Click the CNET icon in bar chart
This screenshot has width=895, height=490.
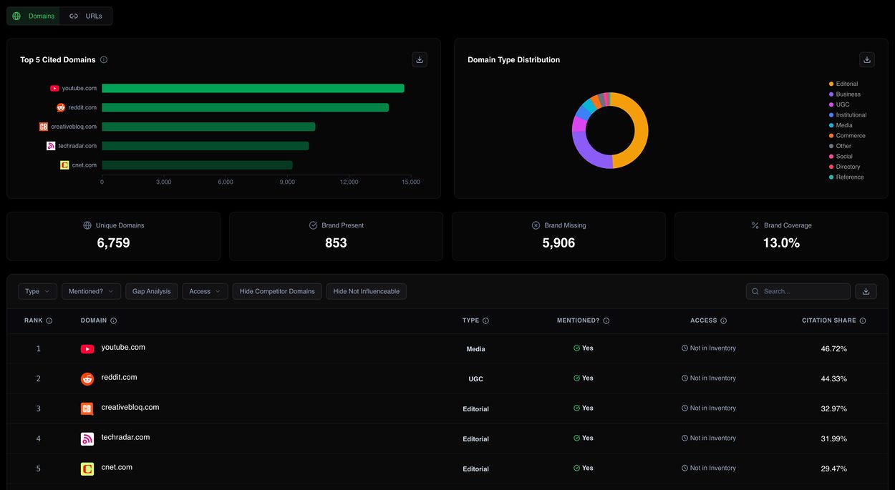64,165
